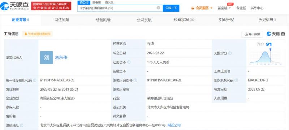Click the help icon beside 注册资本

pos(129,62)
